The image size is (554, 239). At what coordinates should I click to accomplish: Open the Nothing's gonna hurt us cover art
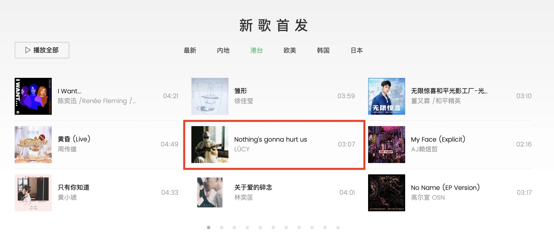coord(210,144)
